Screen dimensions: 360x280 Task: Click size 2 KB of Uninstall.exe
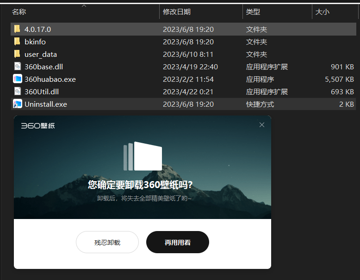pyautogui.click(x=347, y=104)
